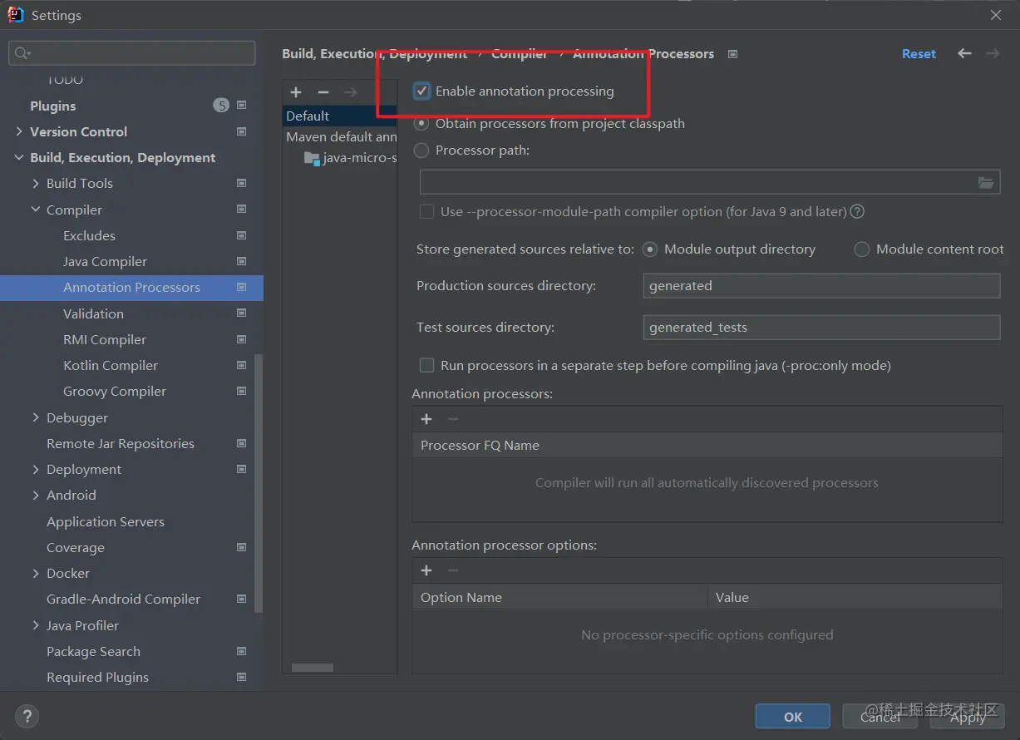This screenshot has width=1020, height=740.
Task: Toggle Use --processor-module-path compiler option
Action: 426,211
